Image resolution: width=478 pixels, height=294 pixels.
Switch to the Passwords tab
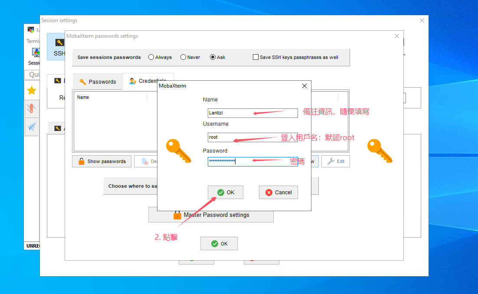click(x=98, y=82)
